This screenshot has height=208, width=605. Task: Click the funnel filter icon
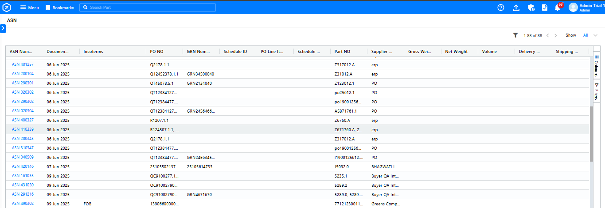pos(515,35)
